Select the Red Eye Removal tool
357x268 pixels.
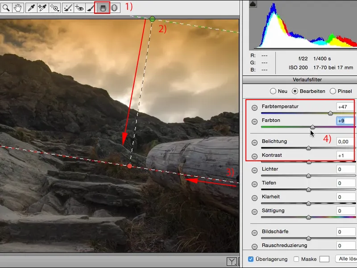pyautogui.click(x=79, y=8)
